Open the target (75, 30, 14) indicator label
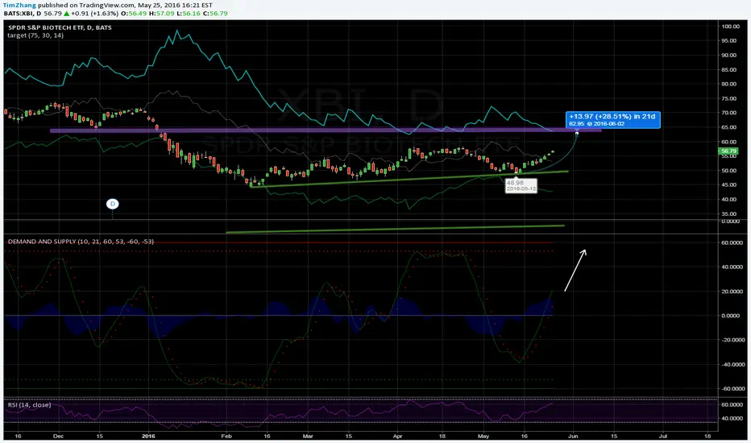Screen dimensions: 751x443 [x=35, y=35]
